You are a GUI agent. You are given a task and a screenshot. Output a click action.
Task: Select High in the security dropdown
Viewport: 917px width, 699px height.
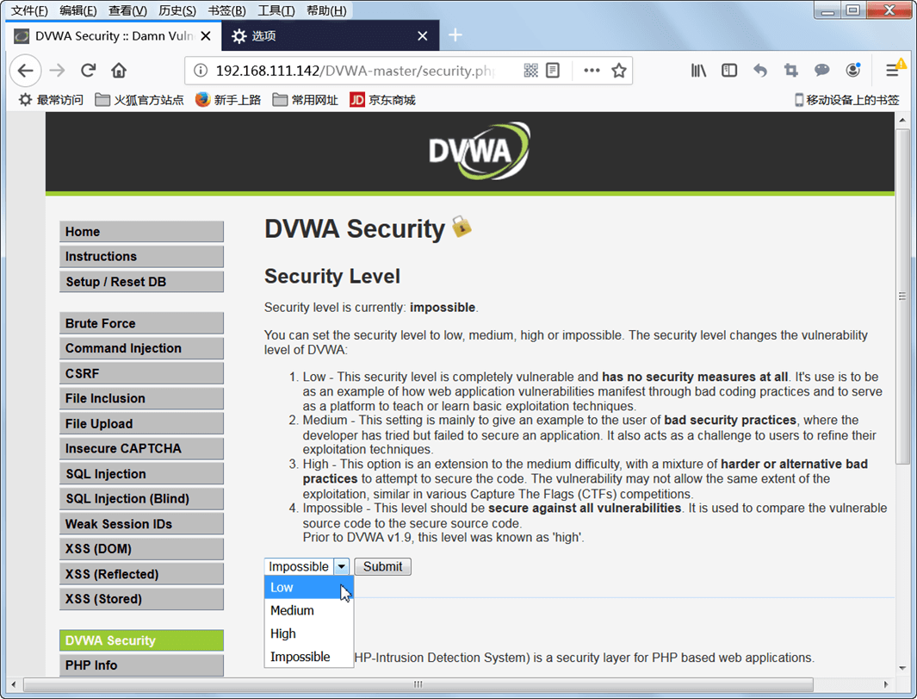click(x=309, y=633)
